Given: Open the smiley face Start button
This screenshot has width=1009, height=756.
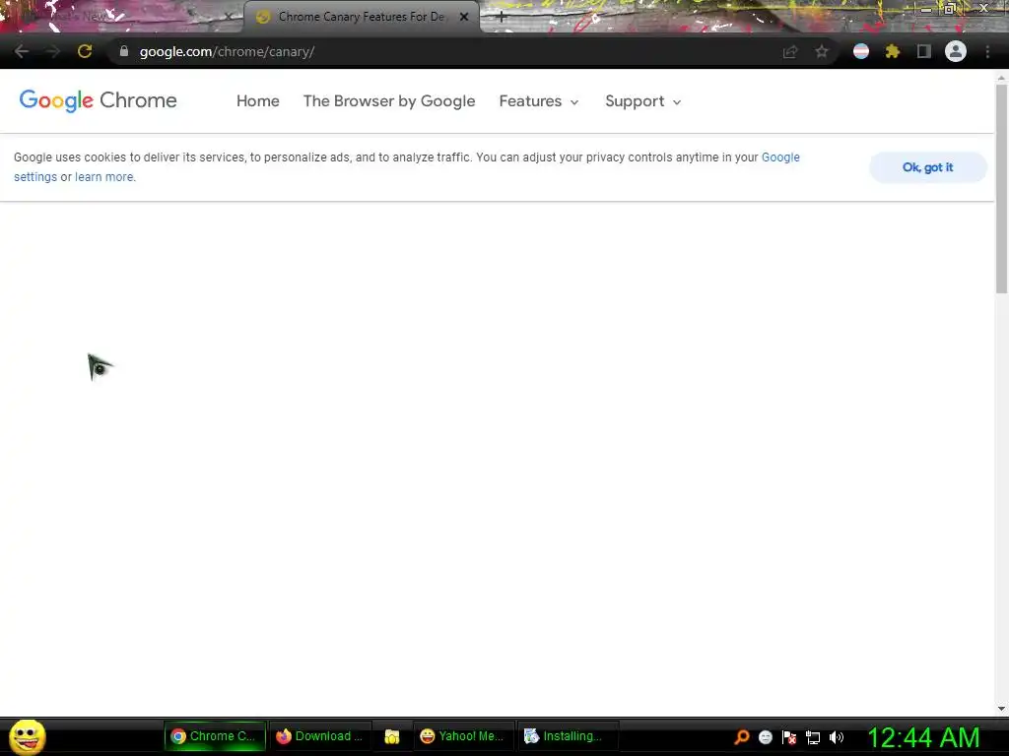Looking at the screenshot, I should tap(27, 736).
